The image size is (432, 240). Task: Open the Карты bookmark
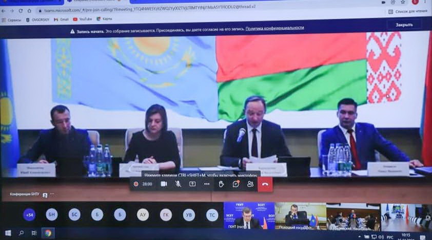(105, 19)
